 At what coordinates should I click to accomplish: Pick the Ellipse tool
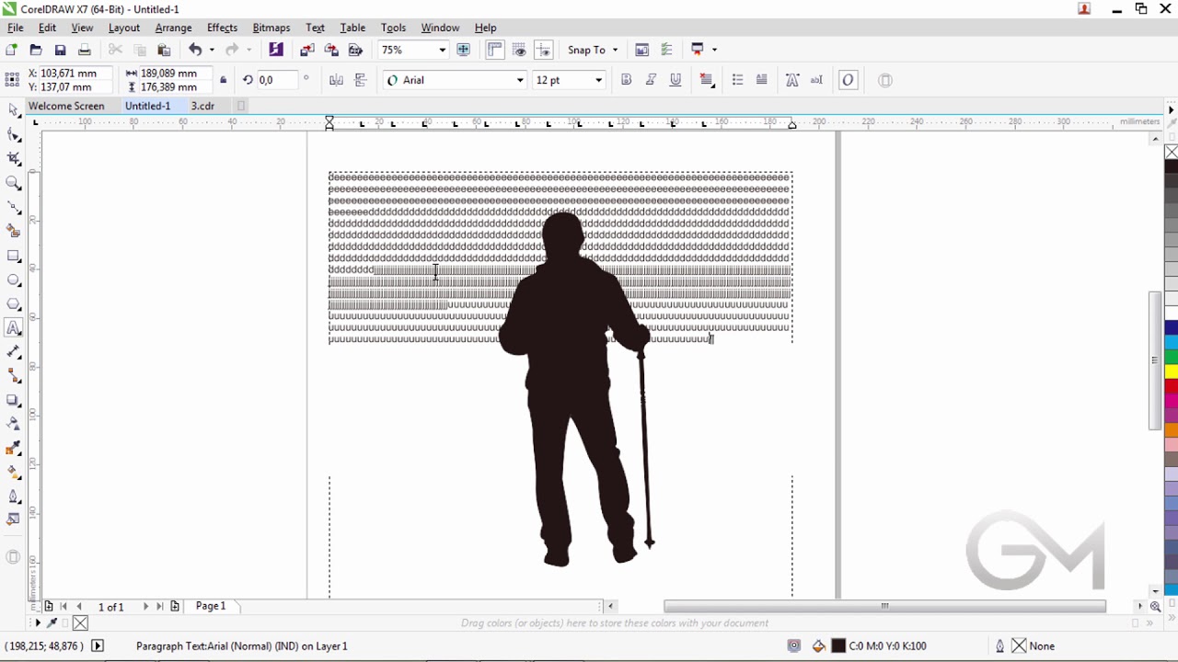pos(14,280)
